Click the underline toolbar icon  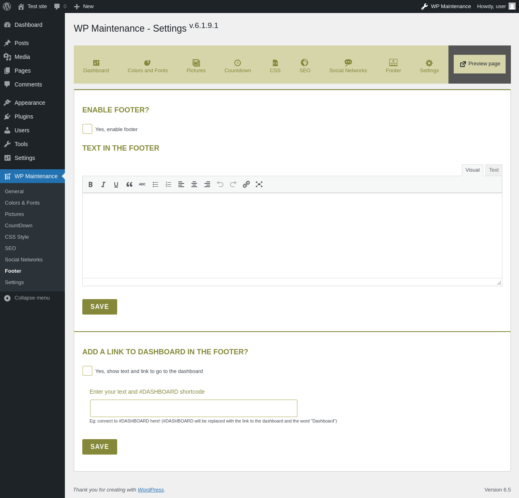coord(116,184)
